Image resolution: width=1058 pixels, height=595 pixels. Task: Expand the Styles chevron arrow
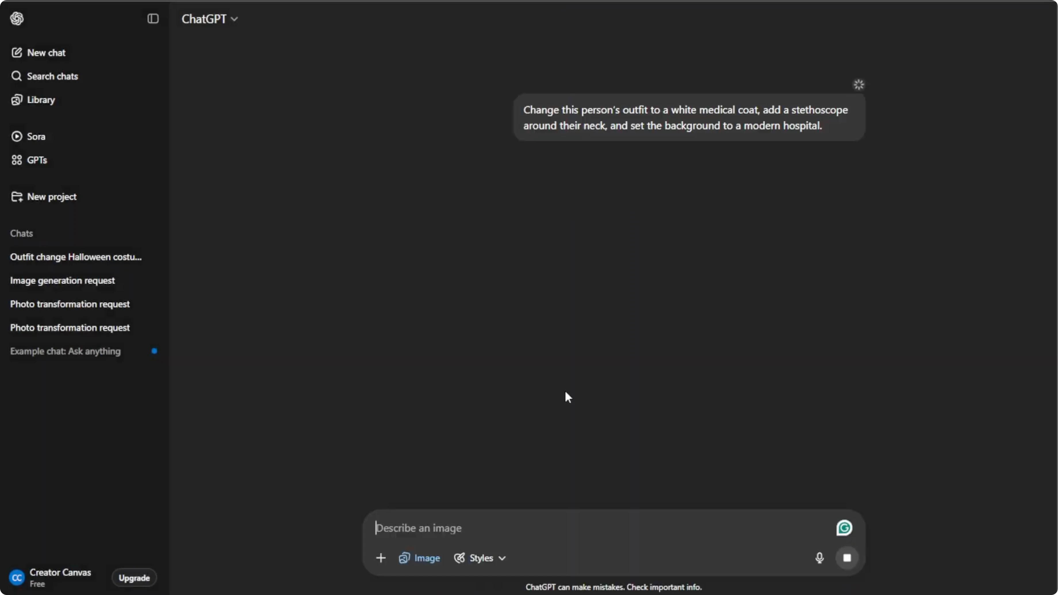click(x=502, y=558)
